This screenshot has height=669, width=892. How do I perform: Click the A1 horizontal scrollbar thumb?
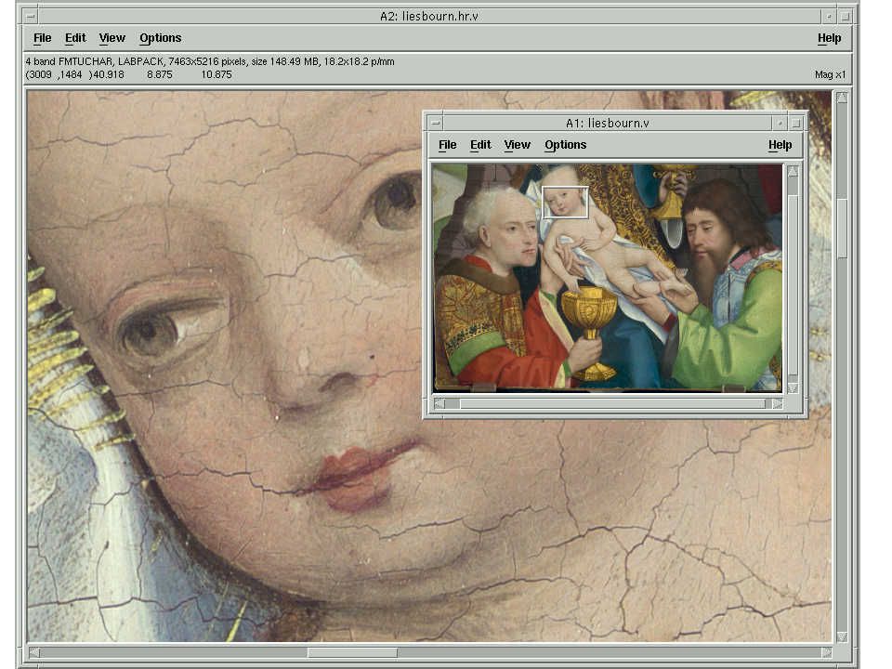612,404
